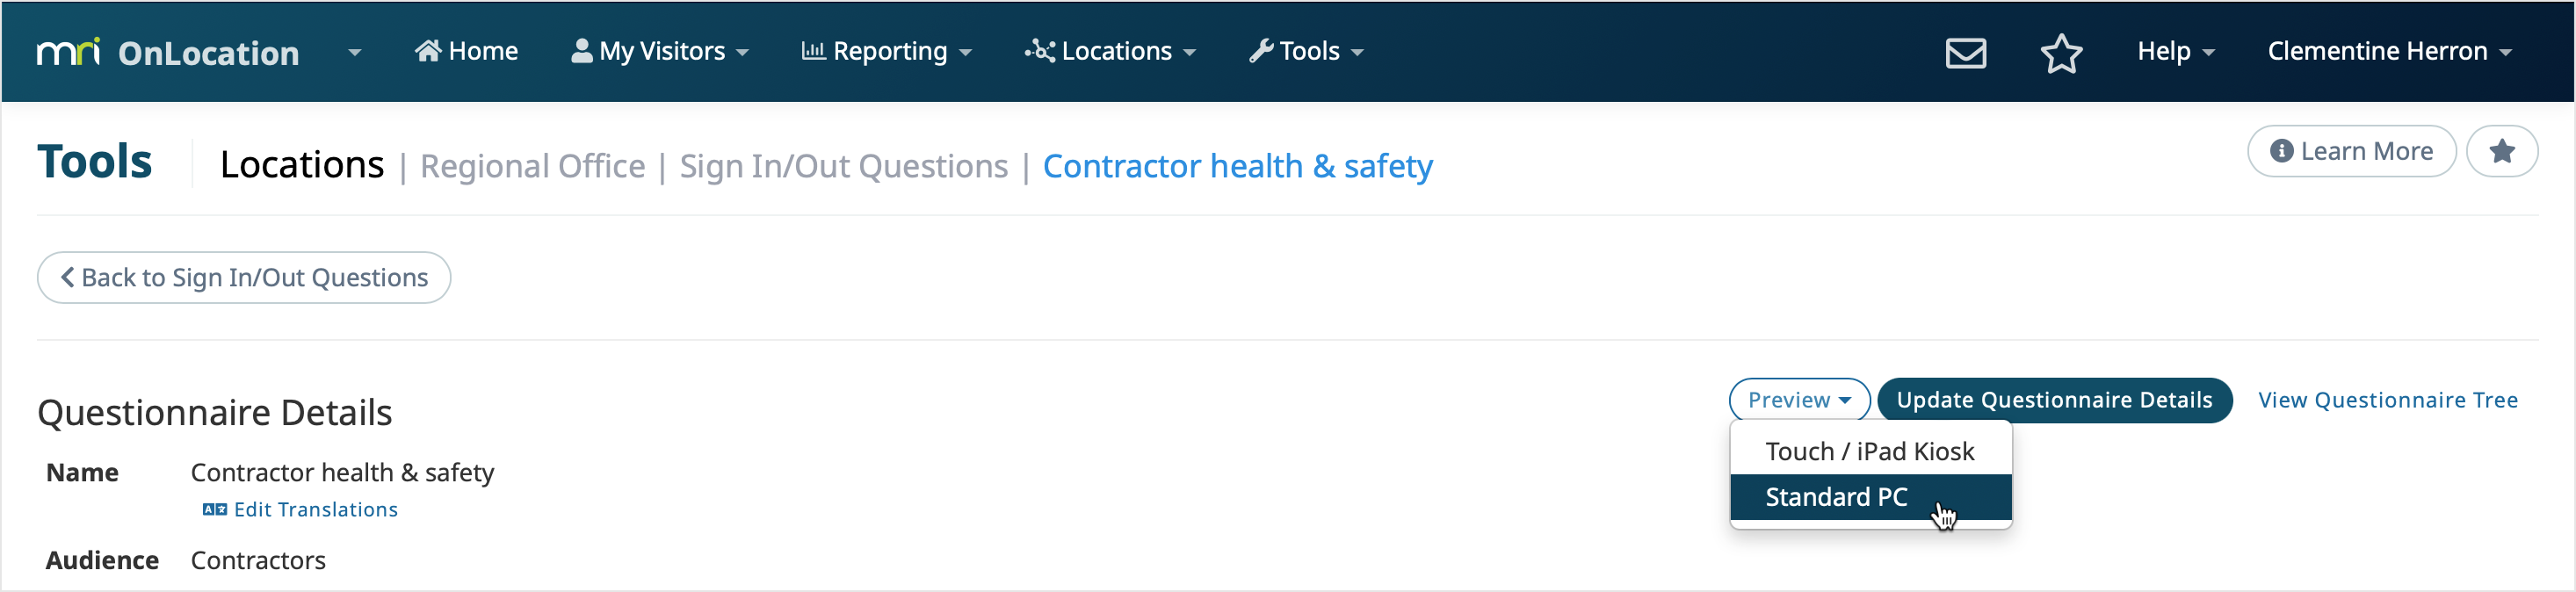The image size is (2576, 592).
Task: Click the outlined star favorites icon in navbar
Action: pyautogui.click(x=2060, y=52)
